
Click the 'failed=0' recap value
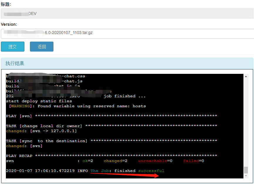(x=194, y=161)
